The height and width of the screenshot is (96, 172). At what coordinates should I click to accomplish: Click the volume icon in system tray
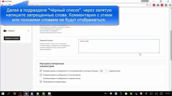pyautogui.click(x=156, y=94)
